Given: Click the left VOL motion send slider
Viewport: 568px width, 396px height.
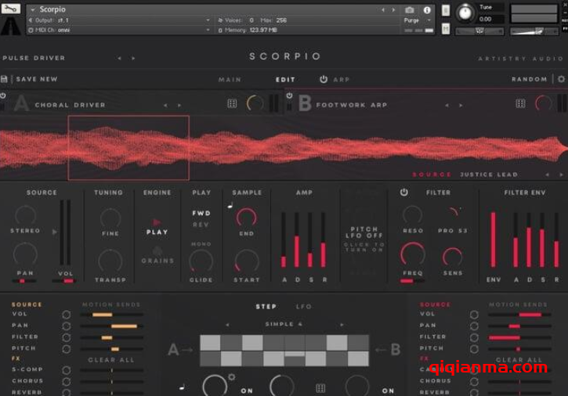Looking at the screenshot, I should [x=112, y=315].
